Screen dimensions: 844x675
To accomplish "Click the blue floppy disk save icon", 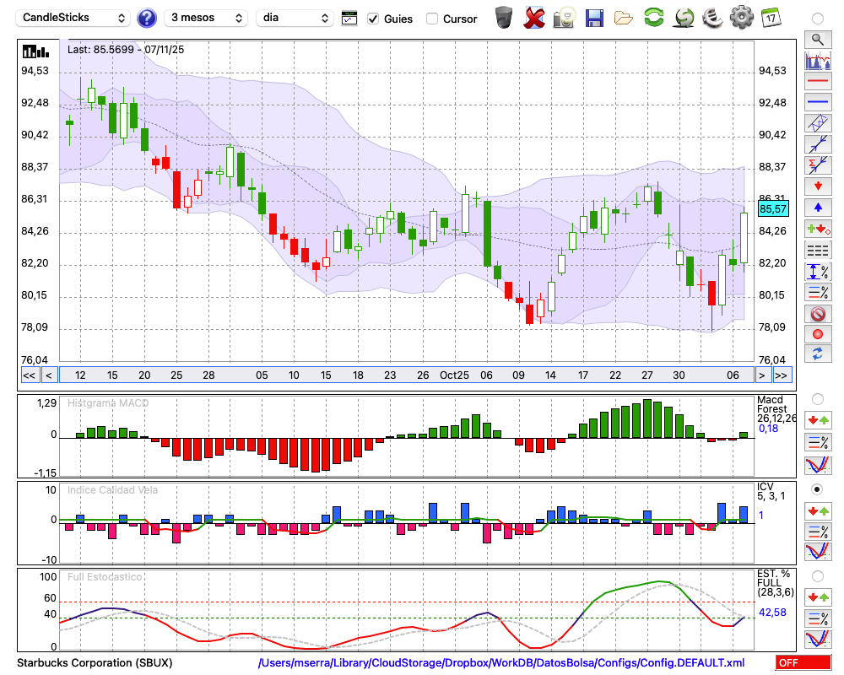I will click(594, 18).
